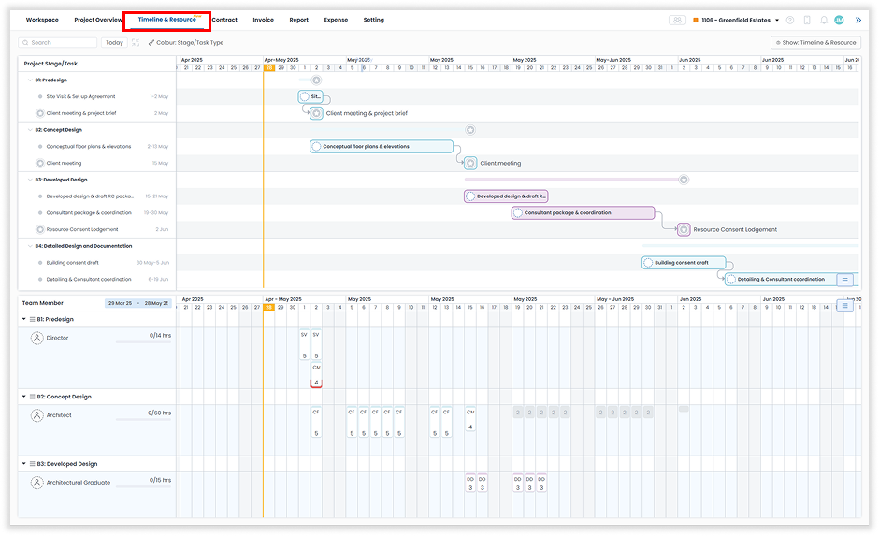The width and height of the screenshot is (879, 536).
Task: Click the paintbrush Colour: Stage/Task Type option
Action: pyautogui.click(x=185, y=43)
